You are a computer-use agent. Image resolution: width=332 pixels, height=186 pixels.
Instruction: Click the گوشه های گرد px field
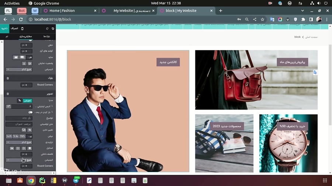(x=27, y=51)
